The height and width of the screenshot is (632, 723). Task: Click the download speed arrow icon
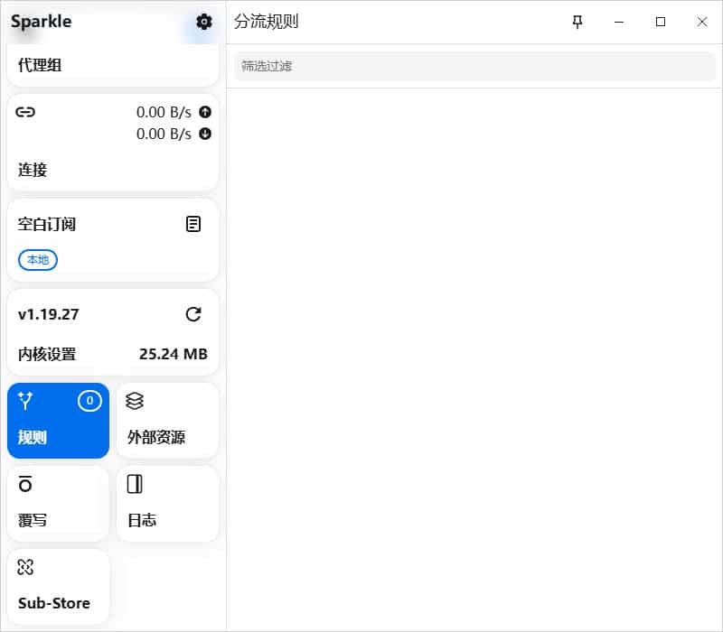[205, 134]
